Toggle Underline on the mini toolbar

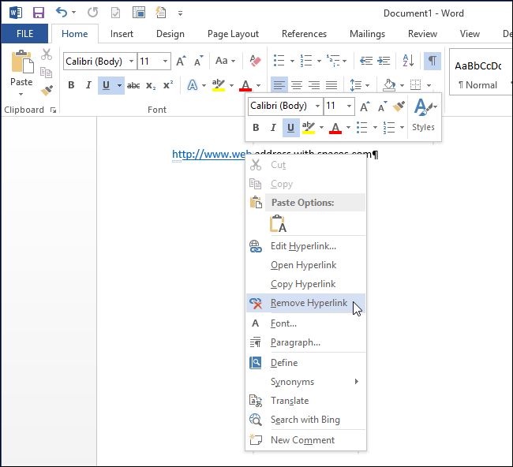[x=291, y=128]
